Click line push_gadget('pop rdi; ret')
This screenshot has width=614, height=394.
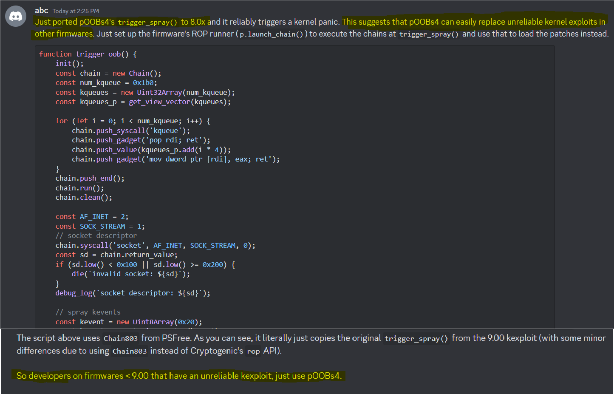(141, 140)
